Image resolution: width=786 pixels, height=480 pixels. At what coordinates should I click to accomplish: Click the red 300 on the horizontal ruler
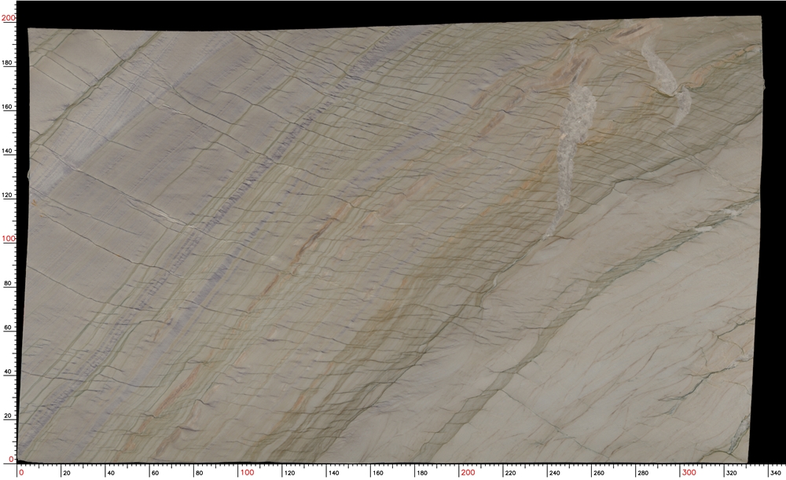[689, 472]
